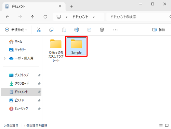Image resolution: width=171 pixels, height=129 pixels.
Task: Open ミュージック in quick access
Action: pyautogui.click(x=18, y=109)
